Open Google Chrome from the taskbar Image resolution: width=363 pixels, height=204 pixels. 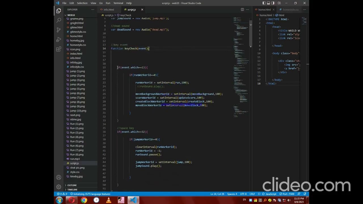click(84, 200)
